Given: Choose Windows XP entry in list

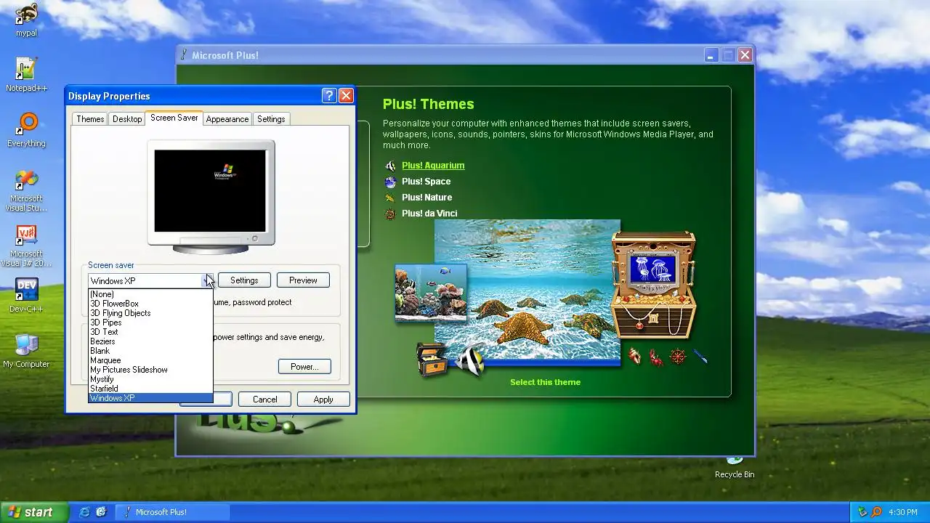Looking at the screenshot, I should [x=150, y=398].
